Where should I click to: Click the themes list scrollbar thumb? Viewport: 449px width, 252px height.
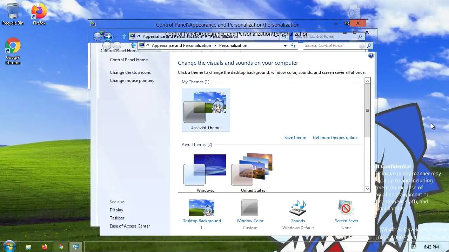(x=367, y=110)
